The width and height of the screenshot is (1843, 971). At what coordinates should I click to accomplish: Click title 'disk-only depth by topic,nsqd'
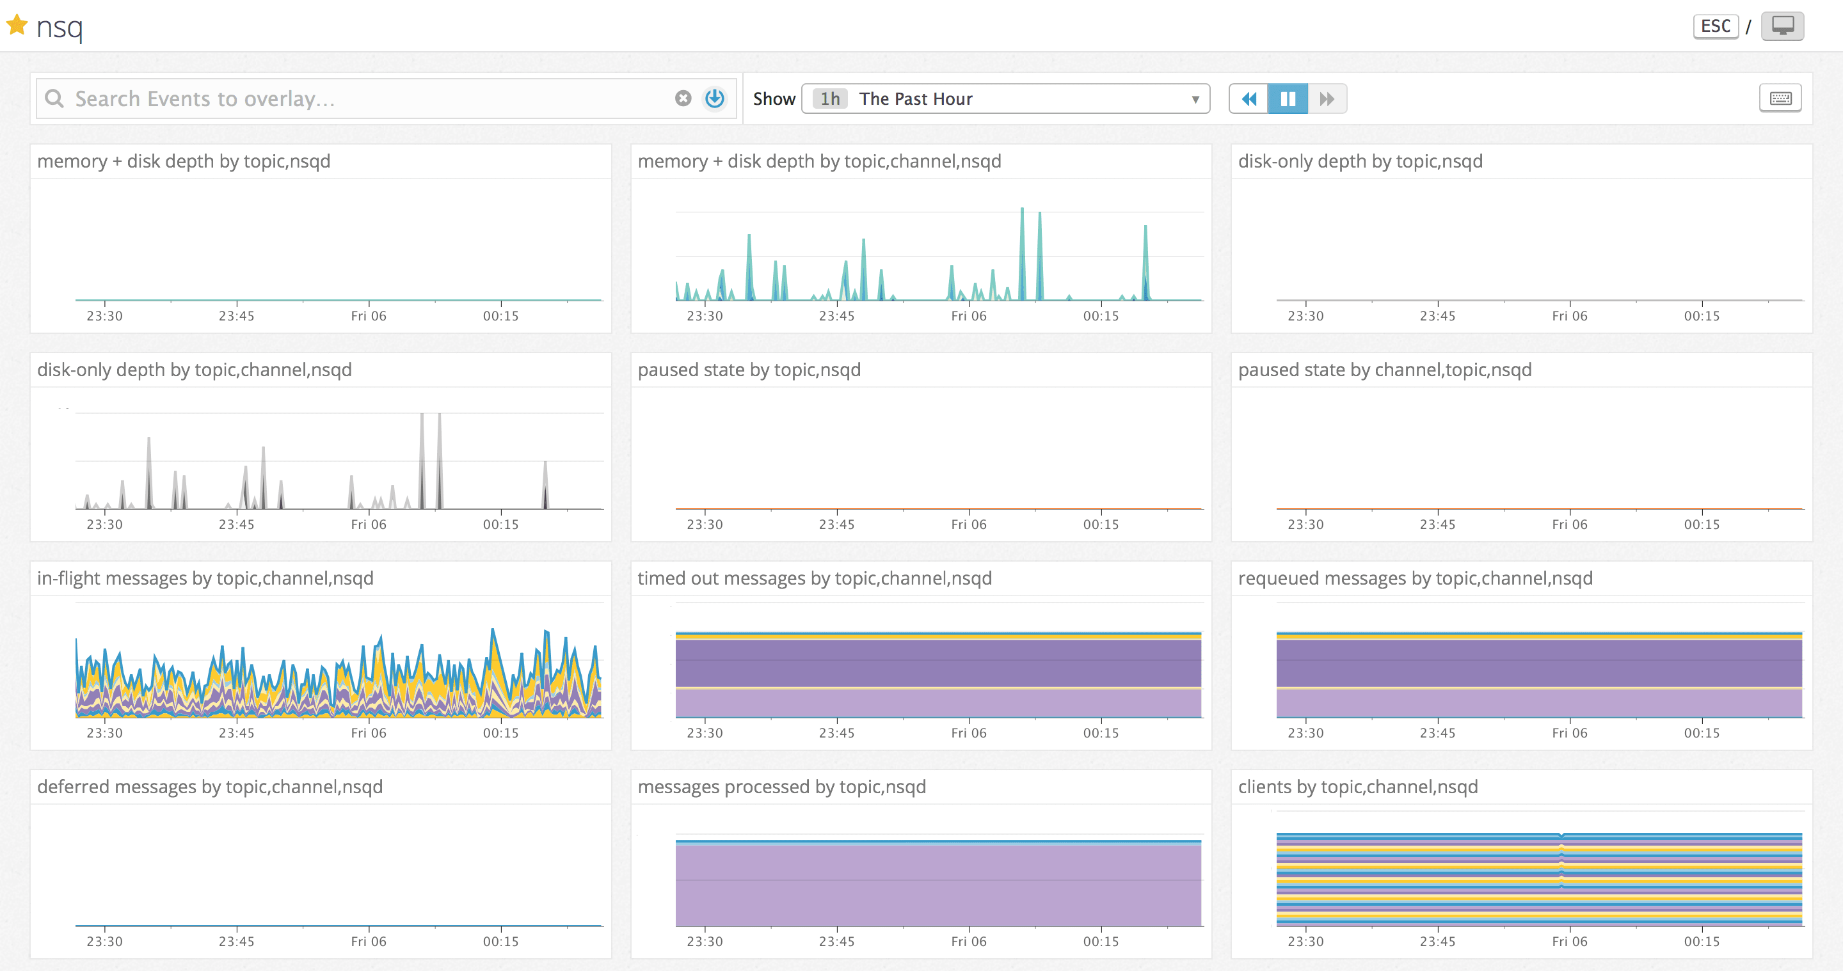[1360, 162]
